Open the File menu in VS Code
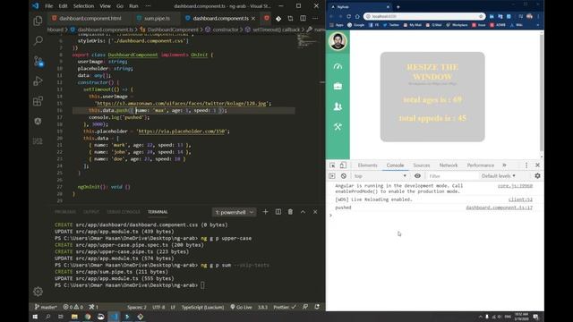 [48, 6]
